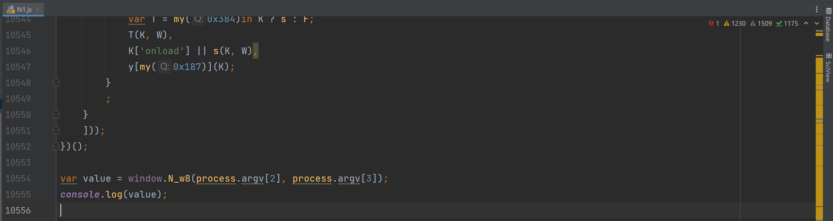The image size is (833, 221).
Task: Collapse the code block ending at line 10550
Action: click(56, 114)
